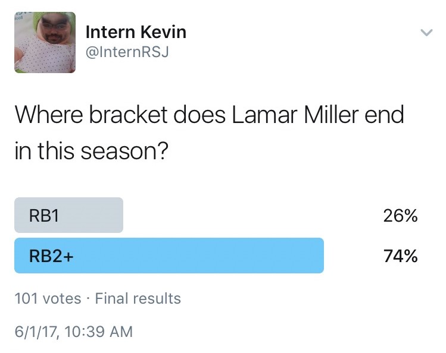Select the RB2+ poll option bar
Screen dimensions: 446x353
coord(169,256)
